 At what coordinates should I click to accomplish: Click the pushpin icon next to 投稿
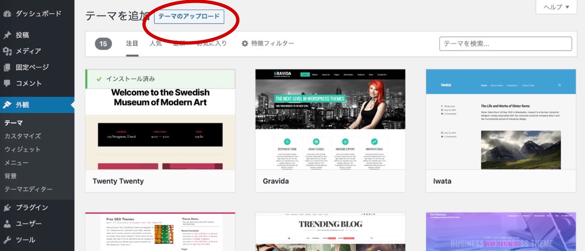coord(7,35)
